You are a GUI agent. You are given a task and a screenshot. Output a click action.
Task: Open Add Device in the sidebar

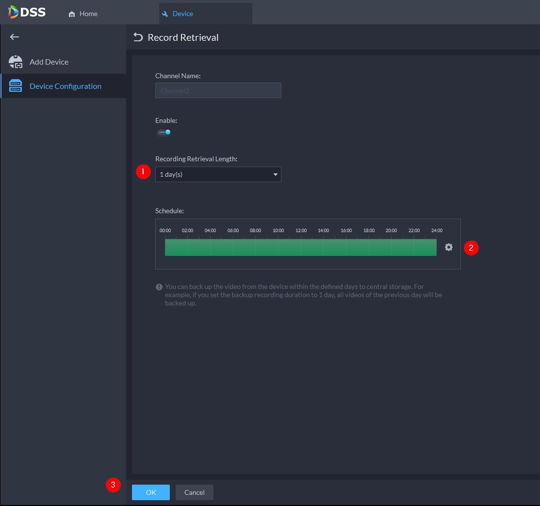click(x=64, y=62)
